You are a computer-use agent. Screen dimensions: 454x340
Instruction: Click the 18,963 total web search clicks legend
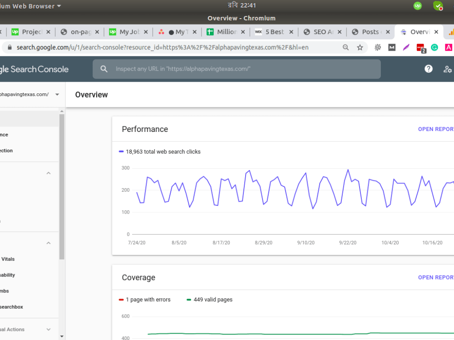160,151
